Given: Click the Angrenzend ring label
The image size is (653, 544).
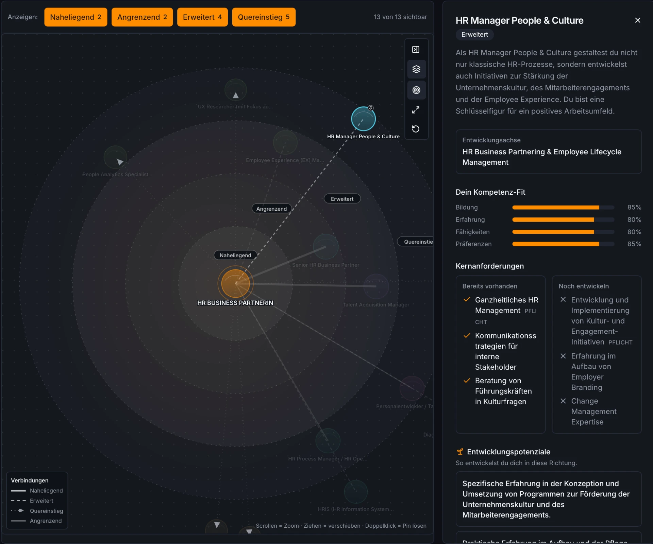Looking at the screenshot, I should point(271,209).
